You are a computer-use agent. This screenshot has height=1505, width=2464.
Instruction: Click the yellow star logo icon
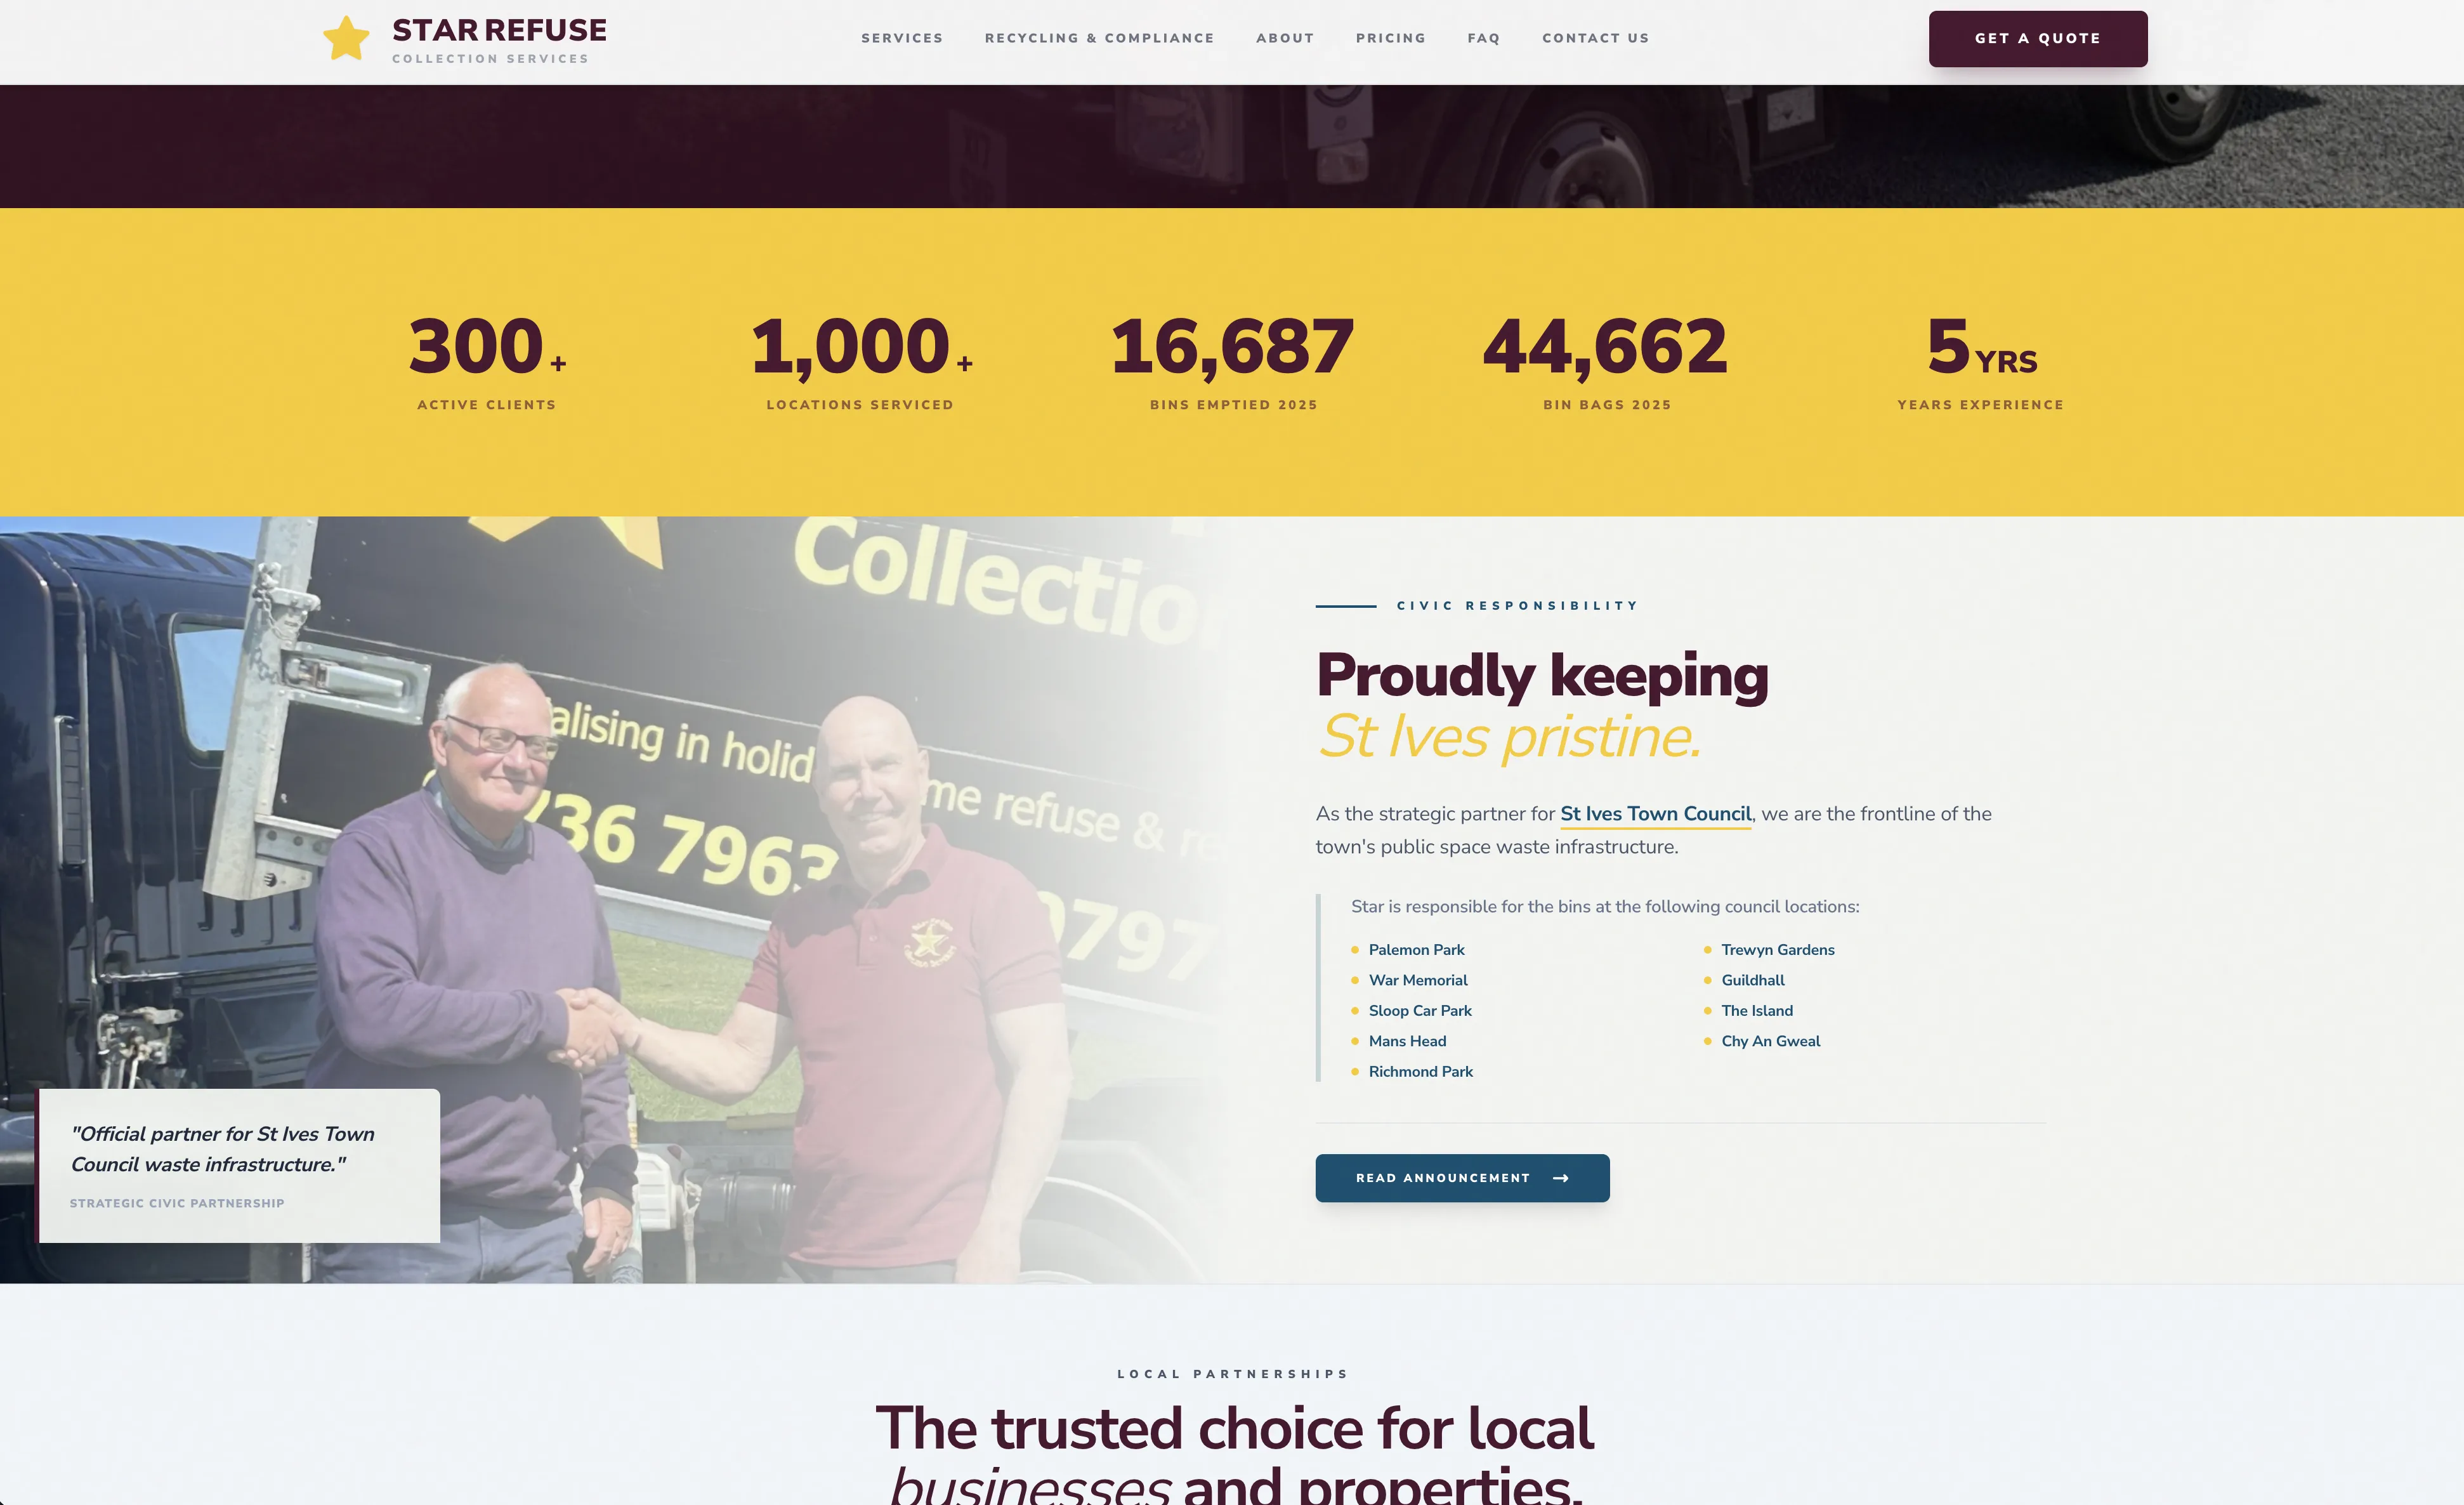click(x=346, y=38)
